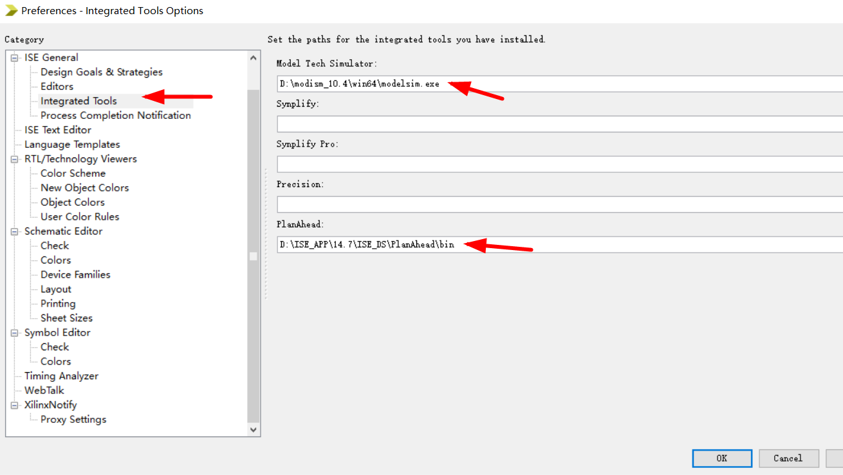This screenshot has width=843, height=475.
Task: Open Language Templates category
Action: click(x=72, y=144)
